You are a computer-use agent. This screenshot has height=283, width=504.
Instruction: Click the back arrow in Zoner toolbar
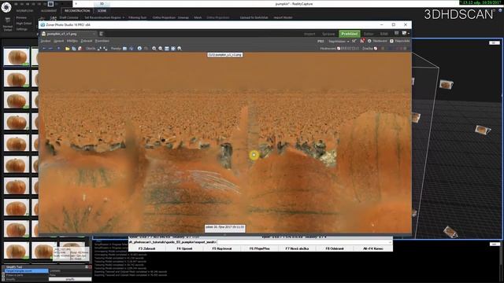coord(44,49)
